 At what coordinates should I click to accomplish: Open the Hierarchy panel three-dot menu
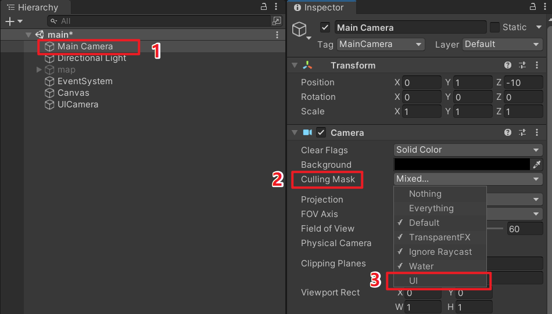(x=276, y=6)
